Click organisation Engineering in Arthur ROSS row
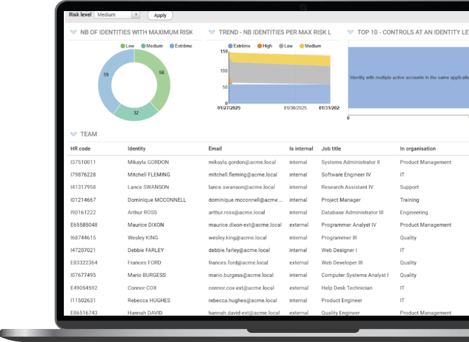 point(414,212)
